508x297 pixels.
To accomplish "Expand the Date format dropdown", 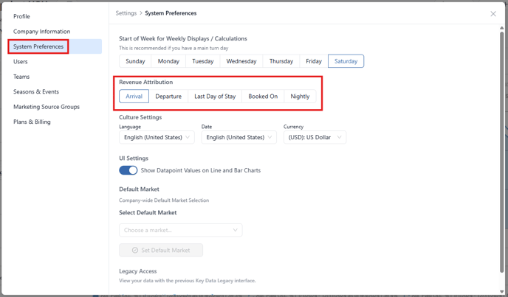I will tap(239, 137).
